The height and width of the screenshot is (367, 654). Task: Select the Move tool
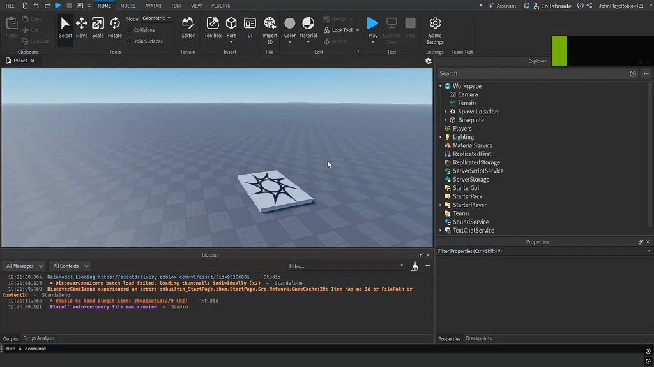(x=81, y=27)
